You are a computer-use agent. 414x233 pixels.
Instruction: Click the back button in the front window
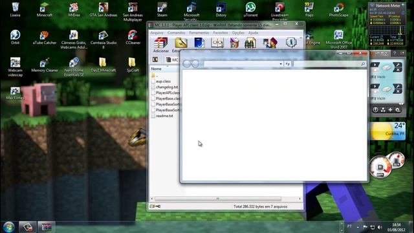coord(187,63)
